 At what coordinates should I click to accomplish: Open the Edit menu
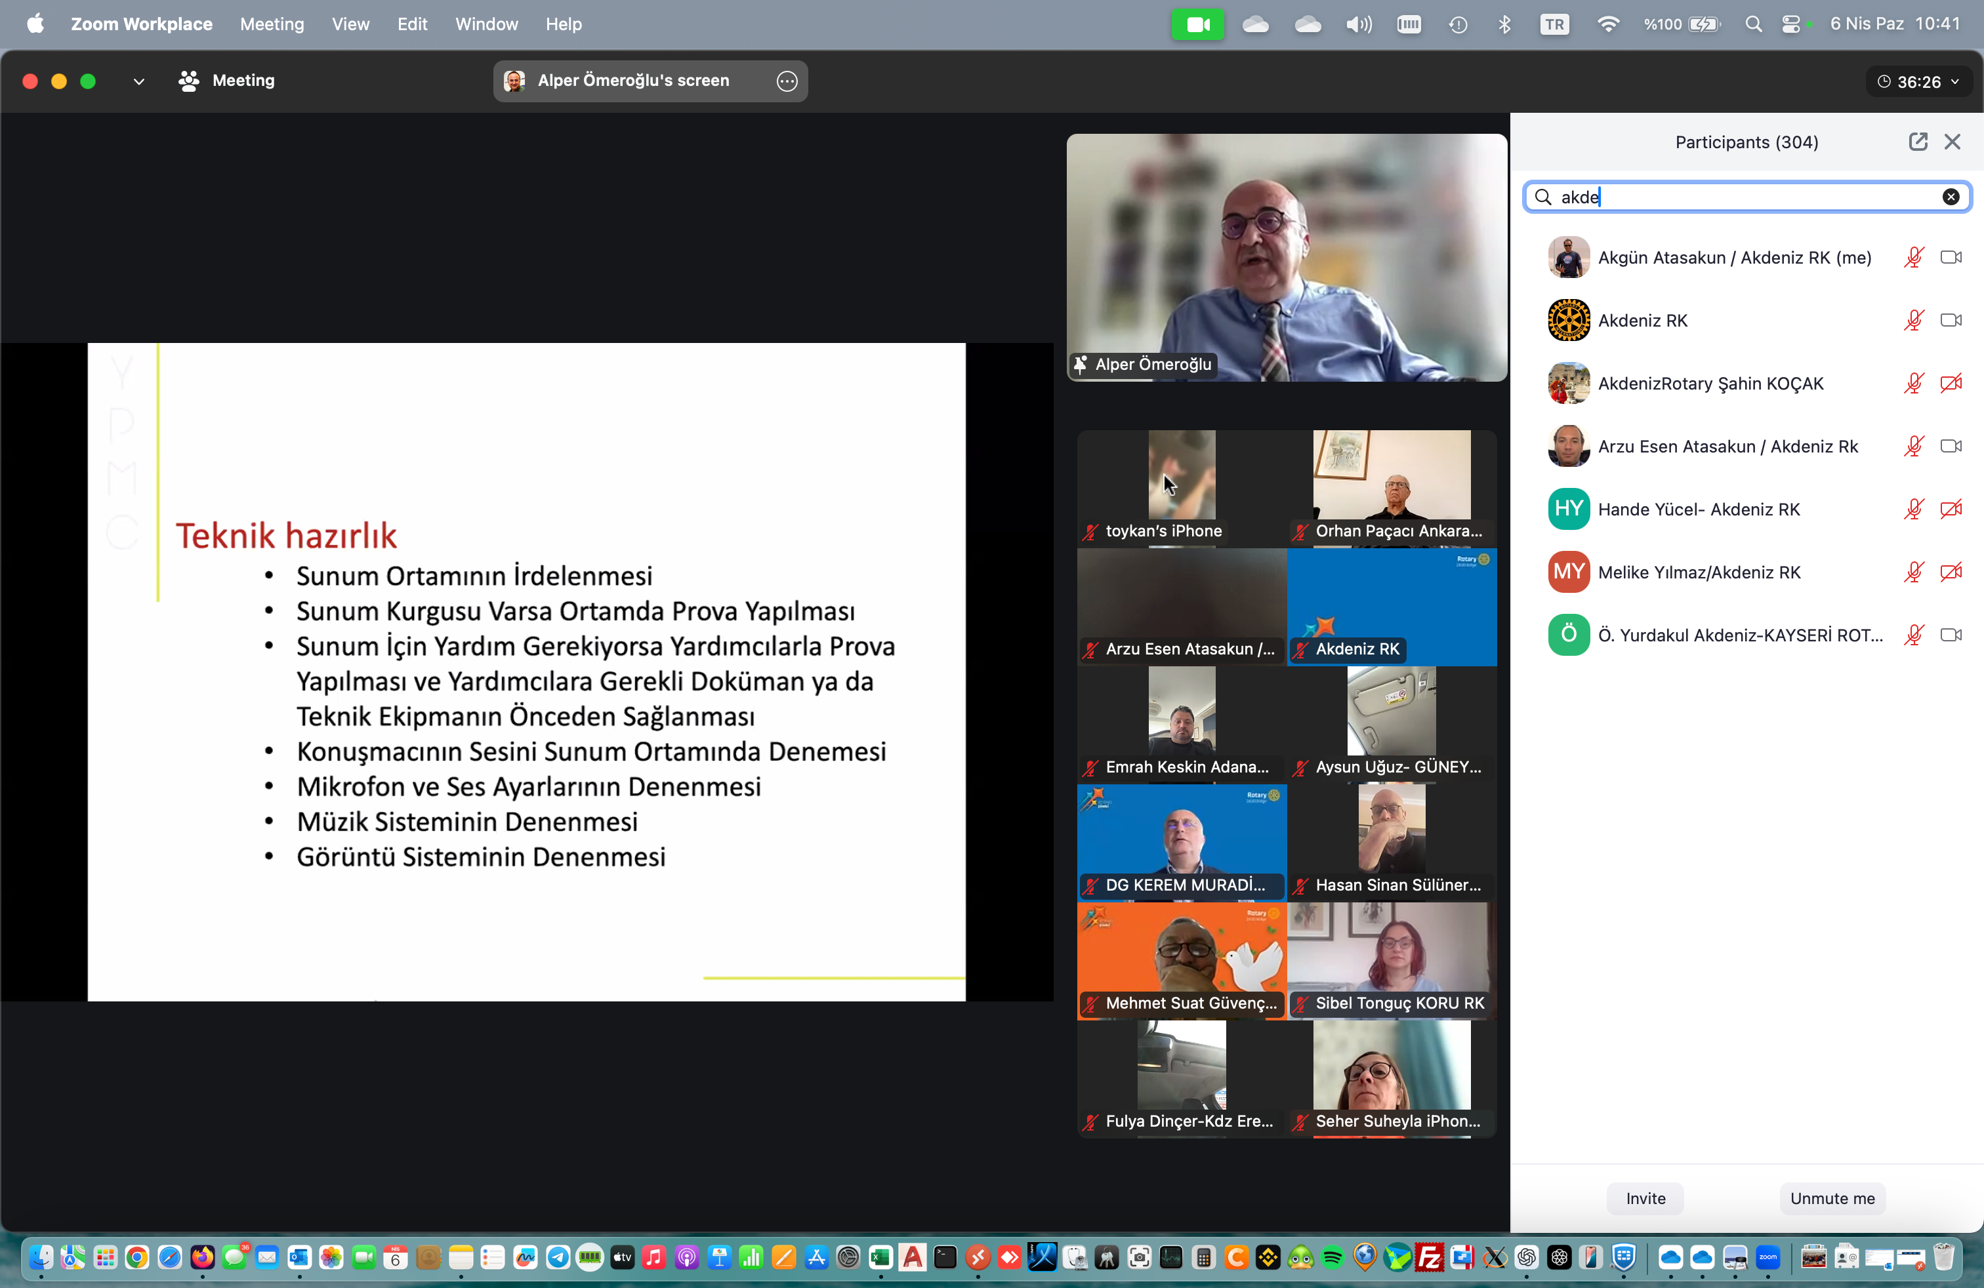(x=412, y=24)
